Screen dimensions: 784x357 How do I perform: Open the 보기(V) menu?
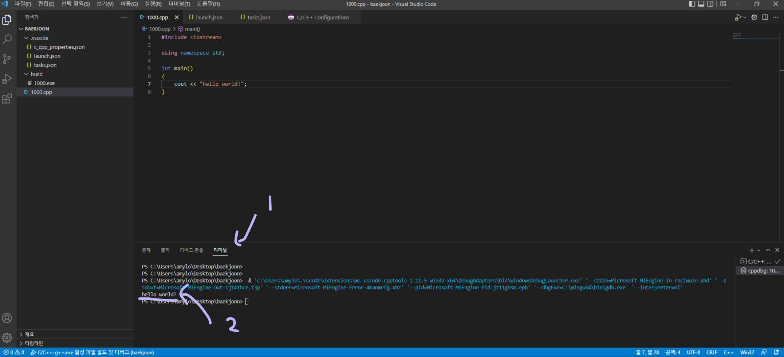105,4
